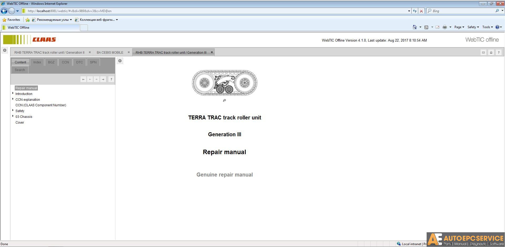Image resolution: width=505 pixels, height=247 pixels.
Task: Open WebTIC help question mark at top right
Action: point(498,53)
